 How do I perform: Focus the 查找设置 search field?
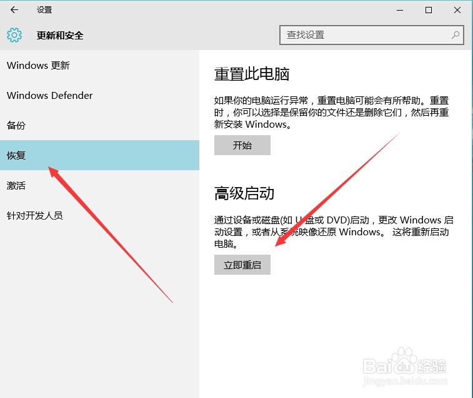click(x=372, y=35)
